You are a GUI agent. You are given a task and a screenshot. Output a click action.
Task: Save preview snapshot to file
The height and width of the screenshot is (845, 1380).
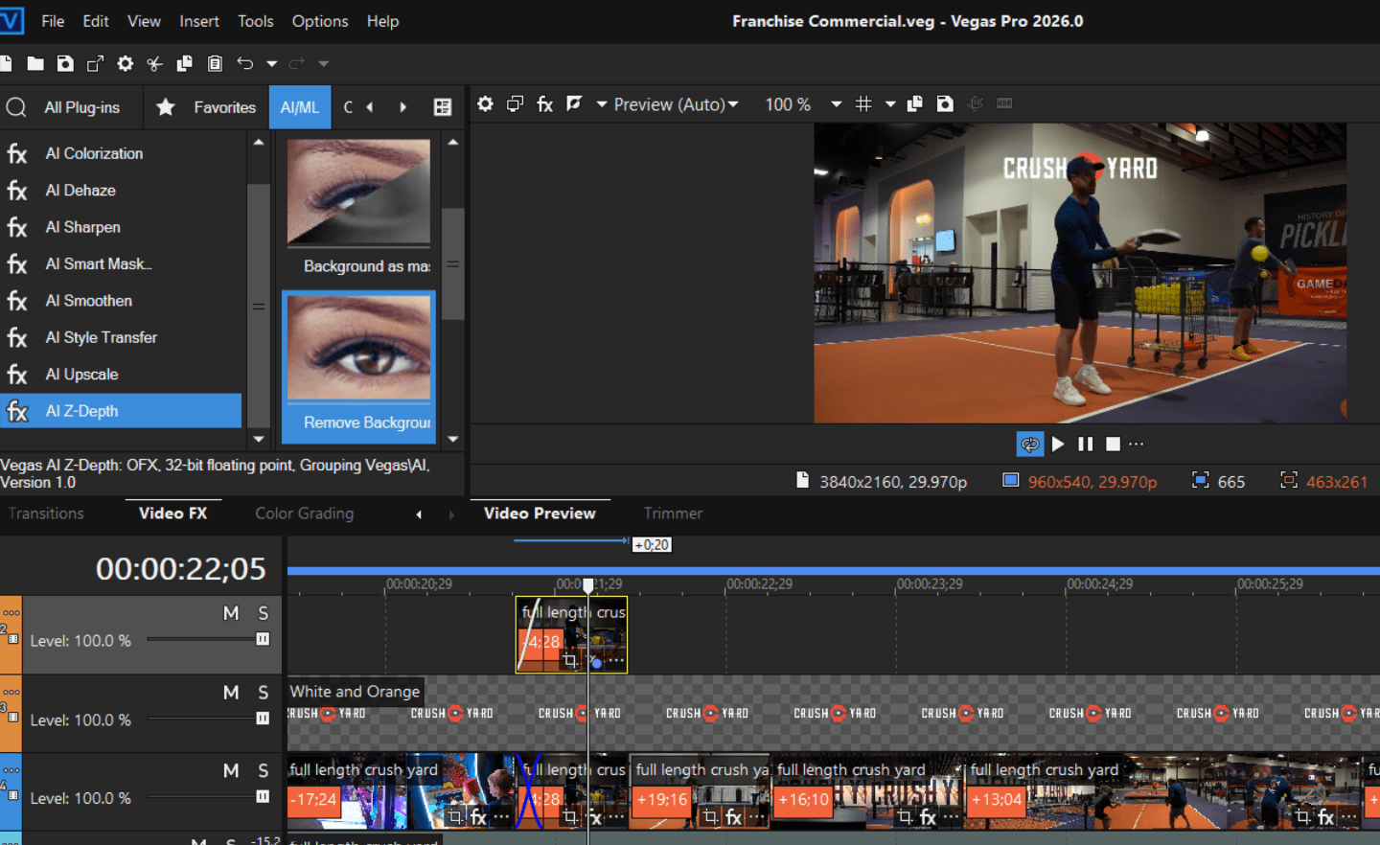[x=945, y=103]
